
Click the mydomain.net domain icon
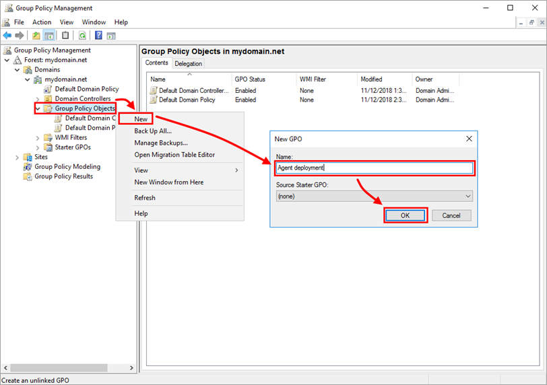point(38,79)
